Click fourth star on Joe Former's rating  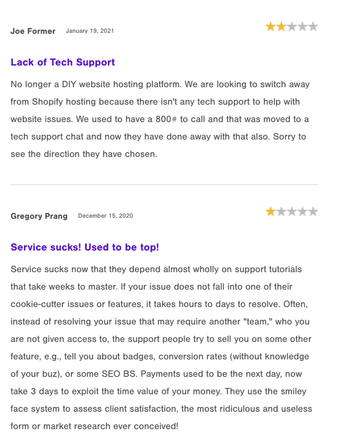click(x=302, y=26)
